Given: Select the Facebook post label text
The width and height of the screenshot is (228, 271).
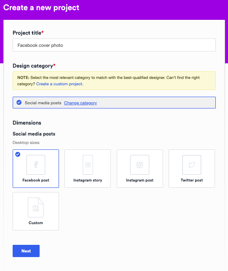Looking at the screenshot, I should pyautogui.click(x=36, y=180).
